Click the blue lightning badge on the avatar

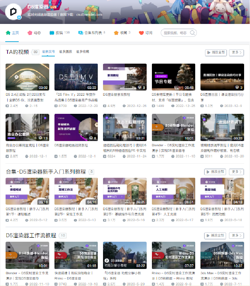coord(19,17)
